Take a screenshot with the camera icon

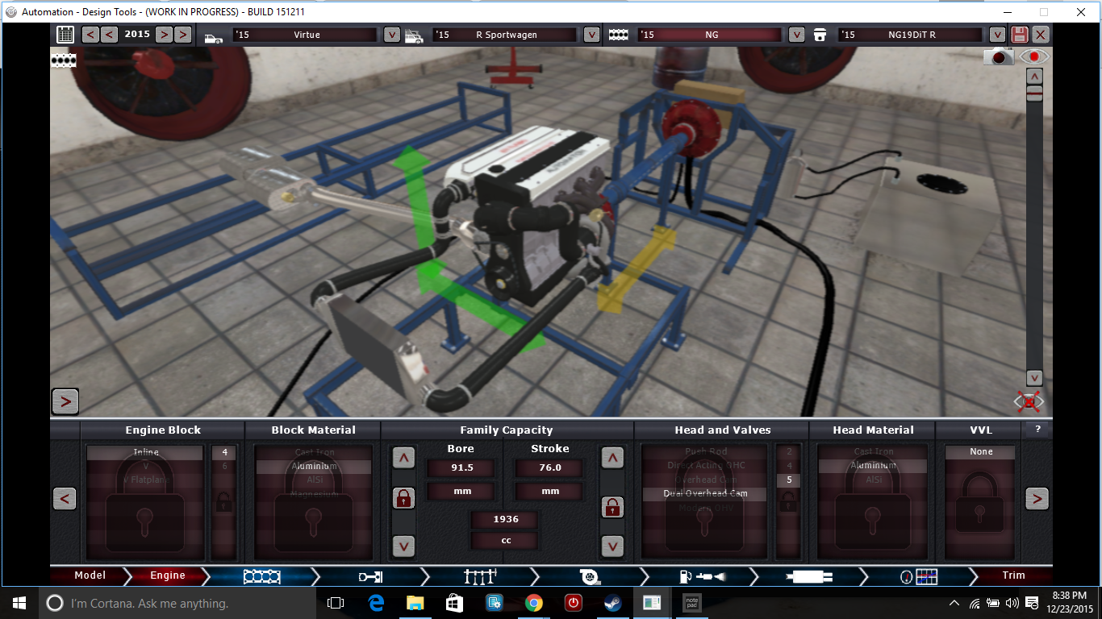tap(999, 56)
